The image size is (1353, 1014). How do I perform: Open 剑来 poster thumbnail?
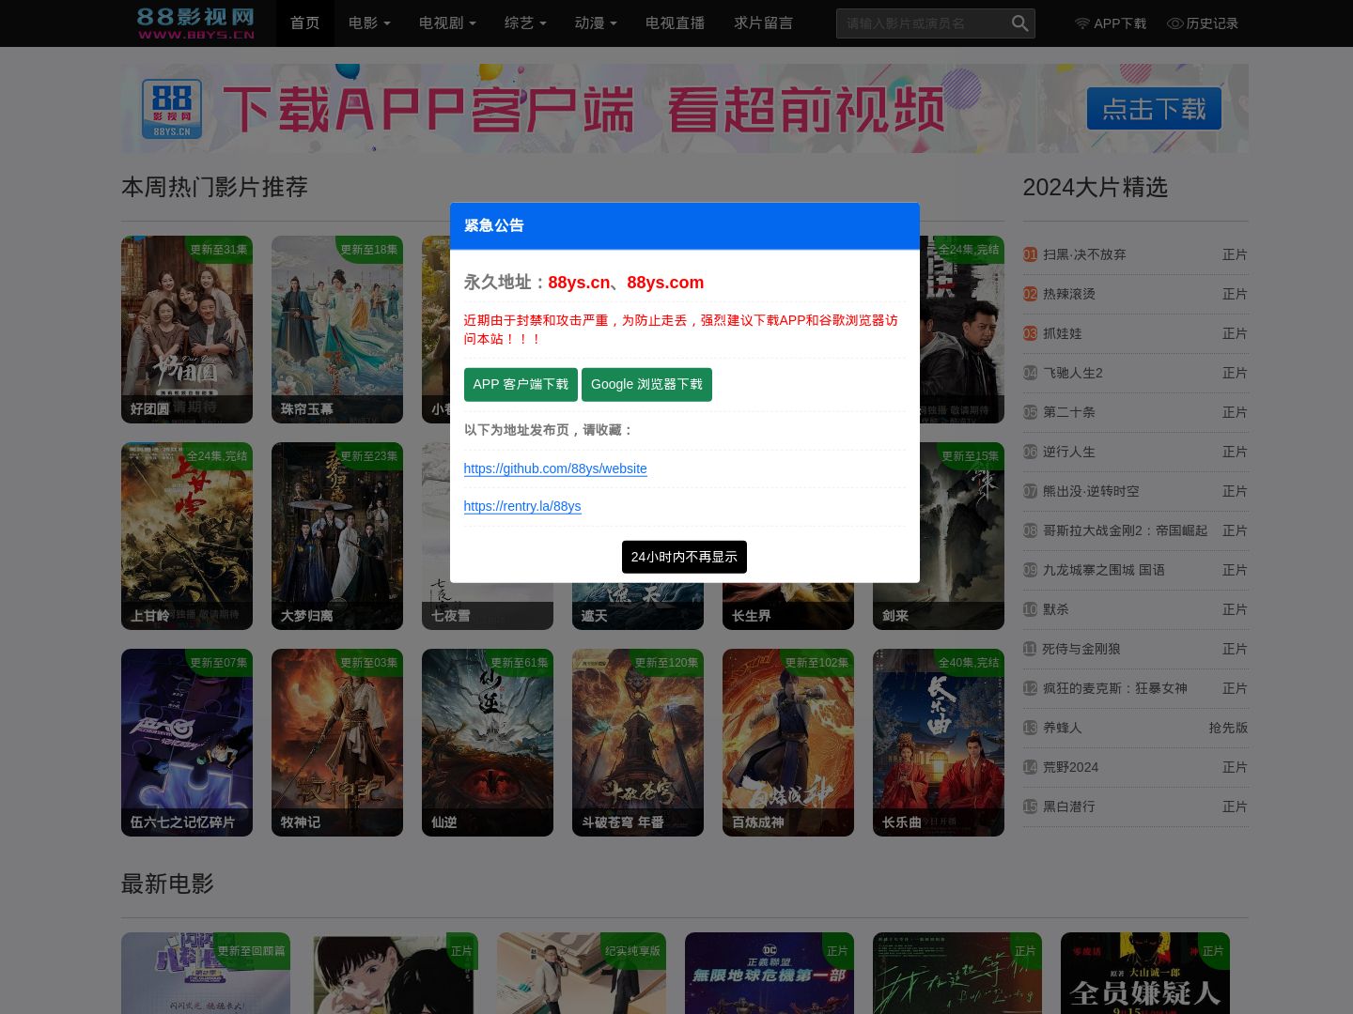[x=962, y=536]
